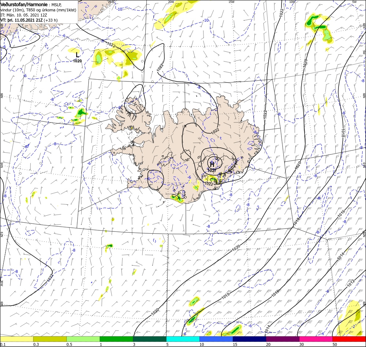This screenshot has width=366, height=347.
Task: Pick the purple 20 mm legend swatch
Action: (283, 339)
